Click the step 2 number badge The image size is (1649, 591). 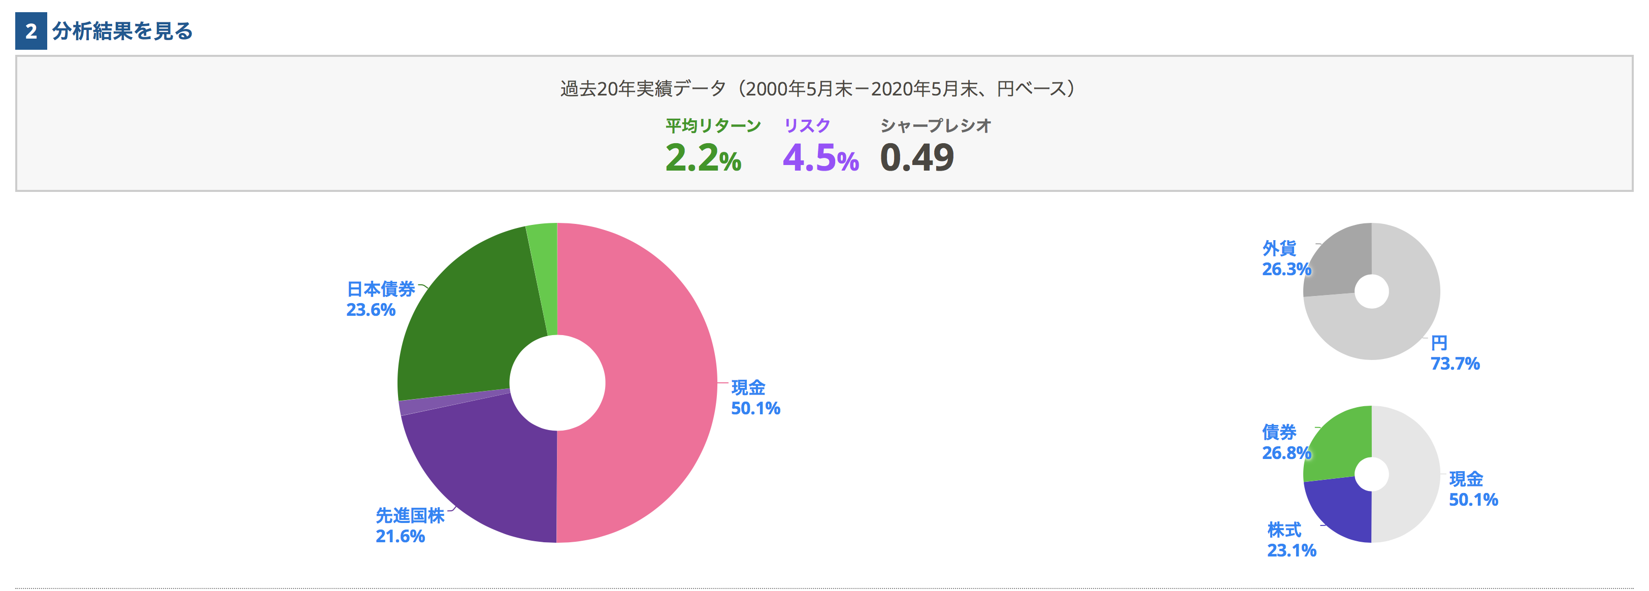(x=31, y=31)
